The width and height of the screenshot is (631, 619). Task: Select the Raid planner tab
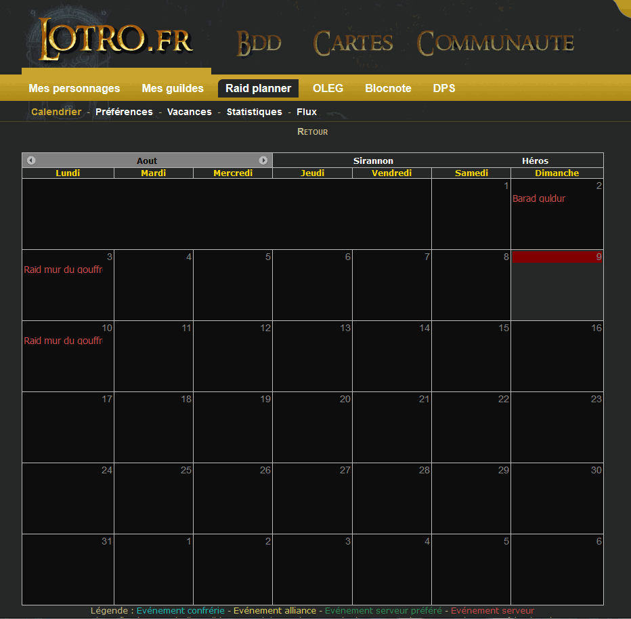tap(258, 88)
